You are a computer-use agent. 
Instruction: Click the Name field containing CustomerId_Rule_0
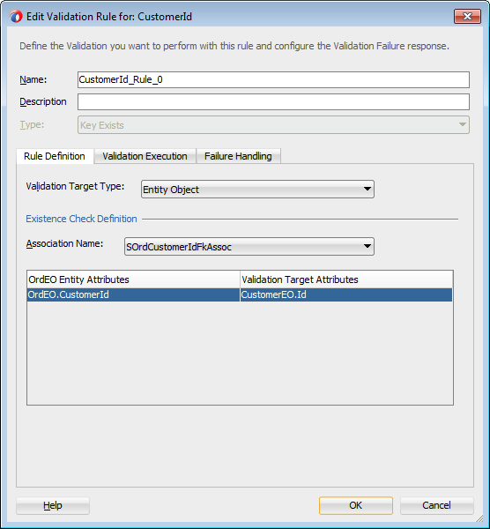point(273,79)
